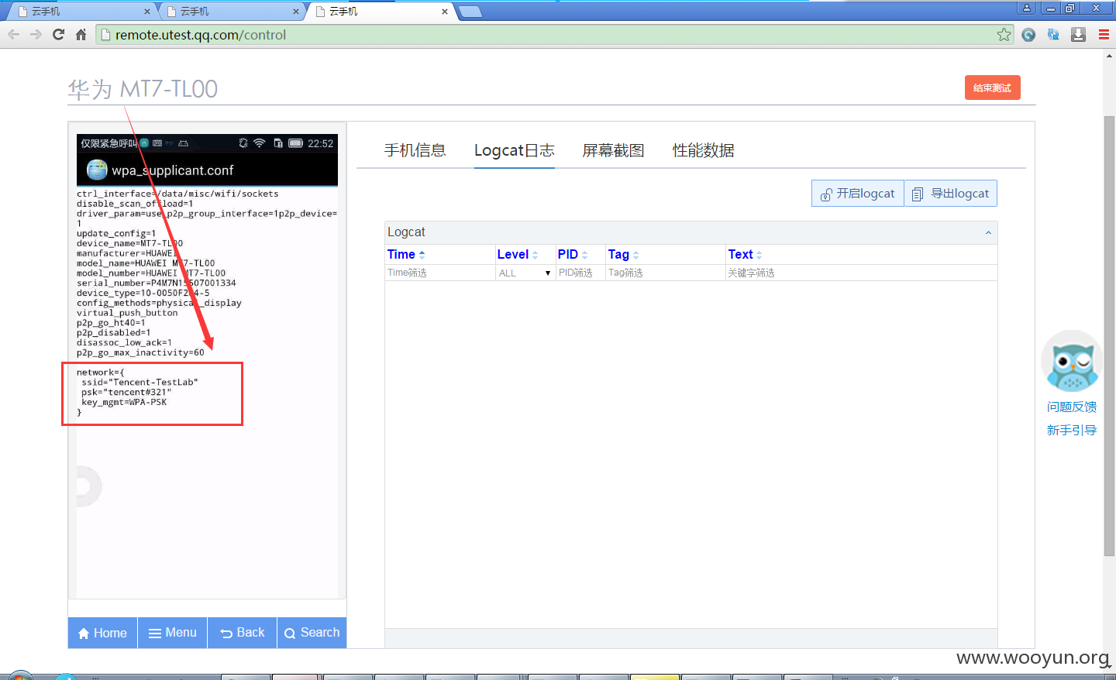Close the active third 云手机 tab

click(x=445, y=12)
